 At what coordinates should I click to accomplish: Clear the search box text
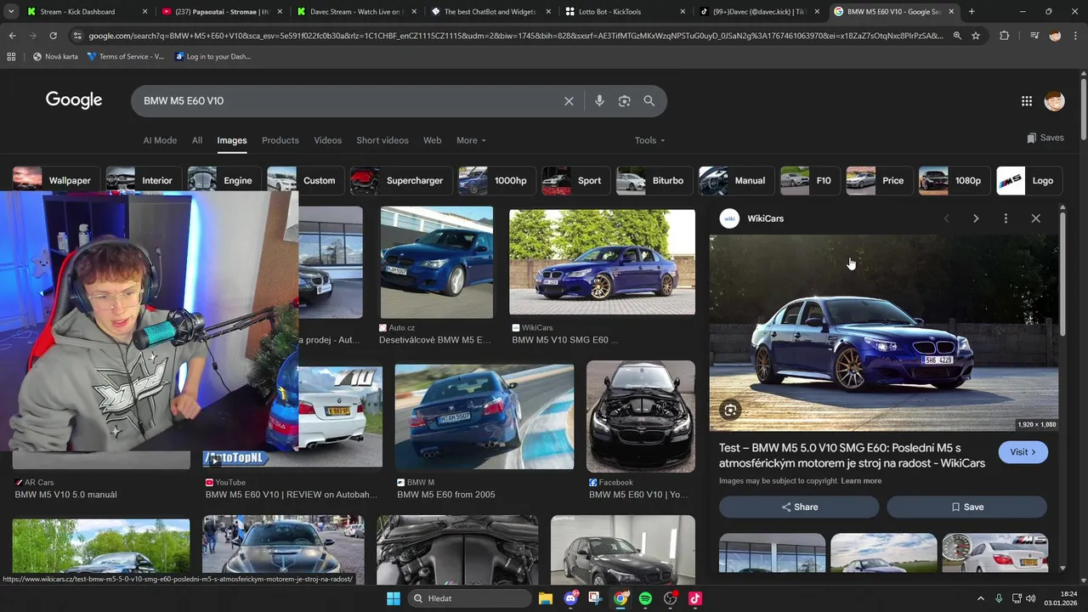(x=569, y=101)
